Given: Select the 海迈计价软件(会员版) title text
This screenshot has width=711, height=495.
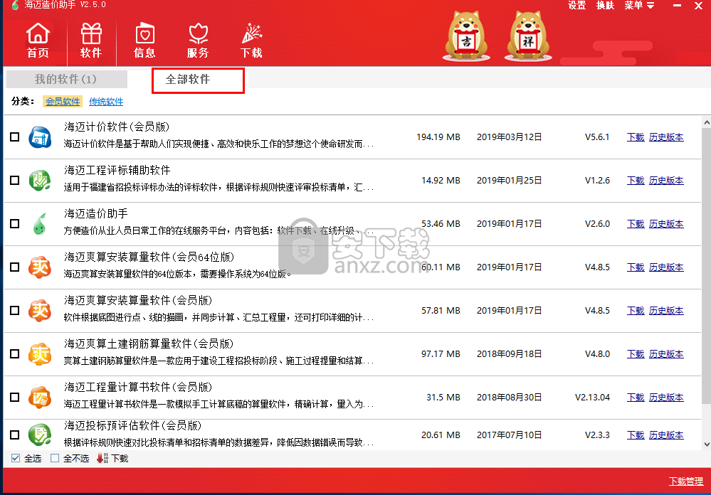Looking at the screenshot, I should (117, 127).
